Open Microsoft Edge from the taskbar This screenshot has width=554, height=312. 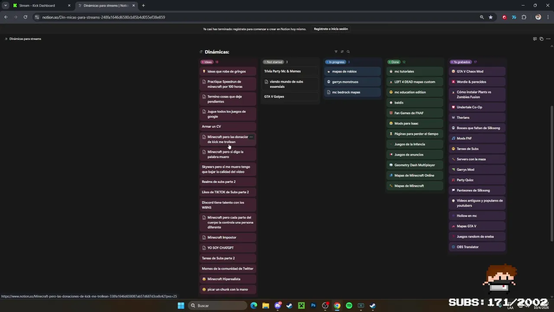254,305
